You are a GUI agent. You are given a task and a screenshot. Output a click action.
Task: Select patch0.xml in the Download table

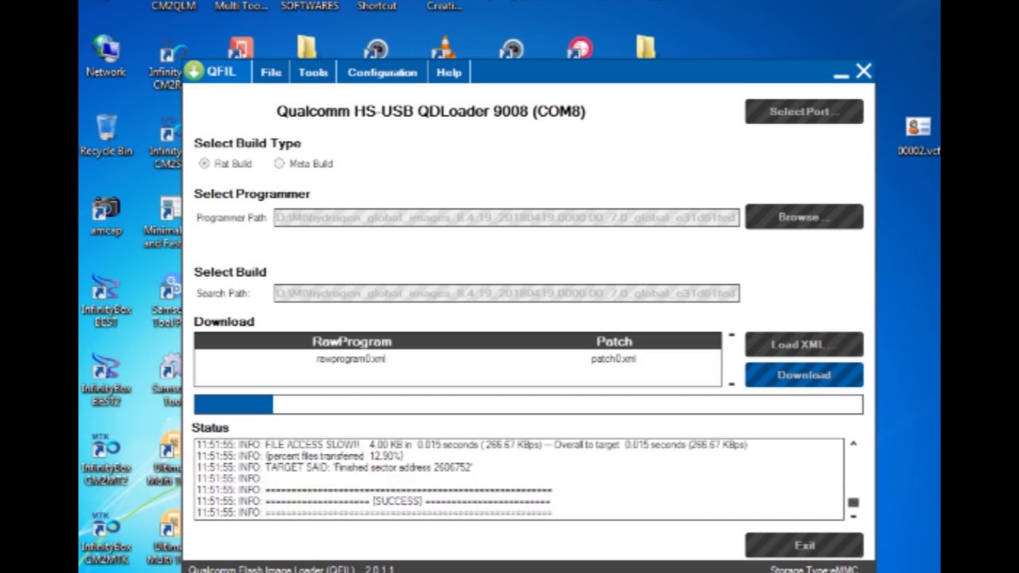tap(614, 359)
